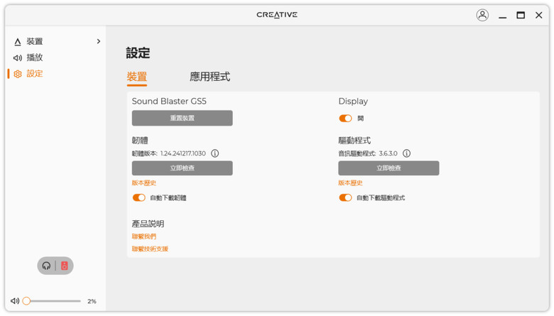The width and height of the screenshot is (554, 316).
Task: Open the user account profile icon
Action: coord(482,15)
